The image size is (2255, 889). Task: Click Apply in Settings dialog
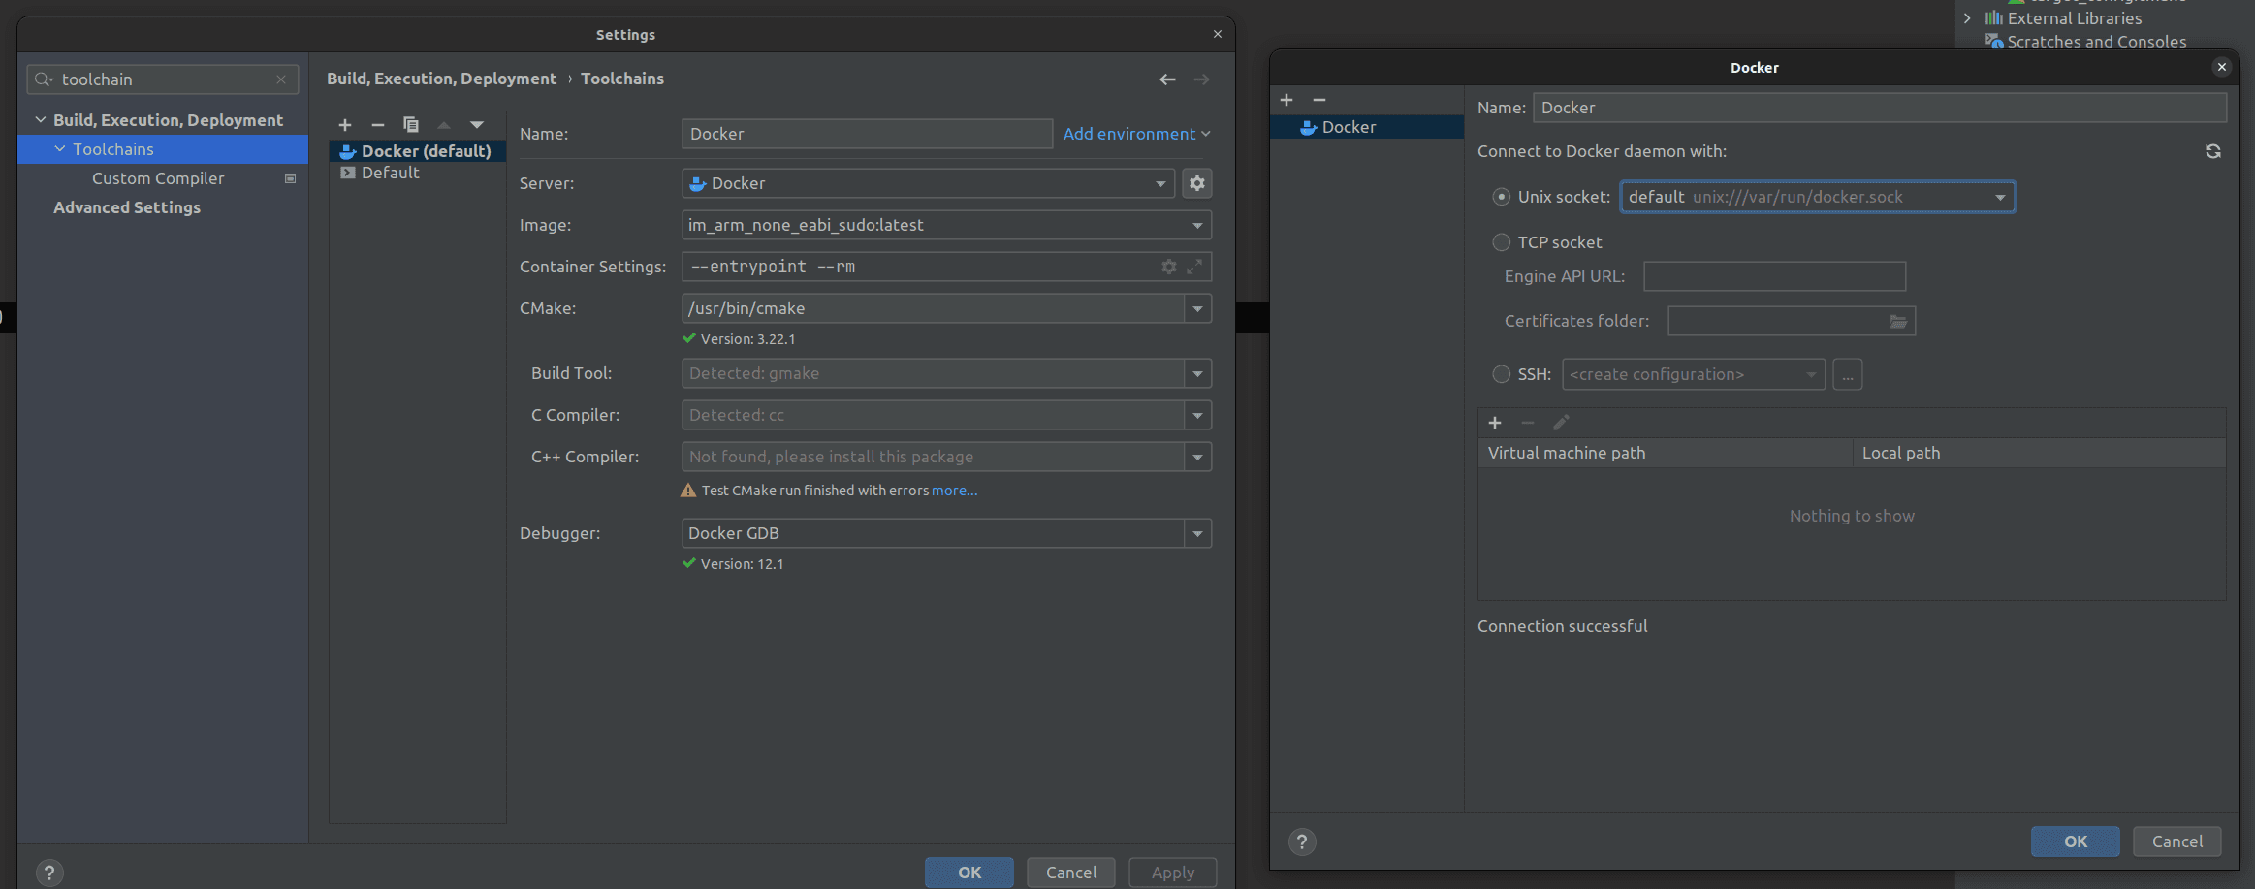pos(1173,873)
